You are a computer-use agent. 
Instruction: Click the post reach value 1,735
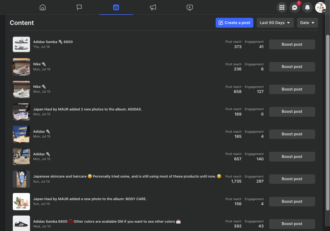(x=236, y=181)
